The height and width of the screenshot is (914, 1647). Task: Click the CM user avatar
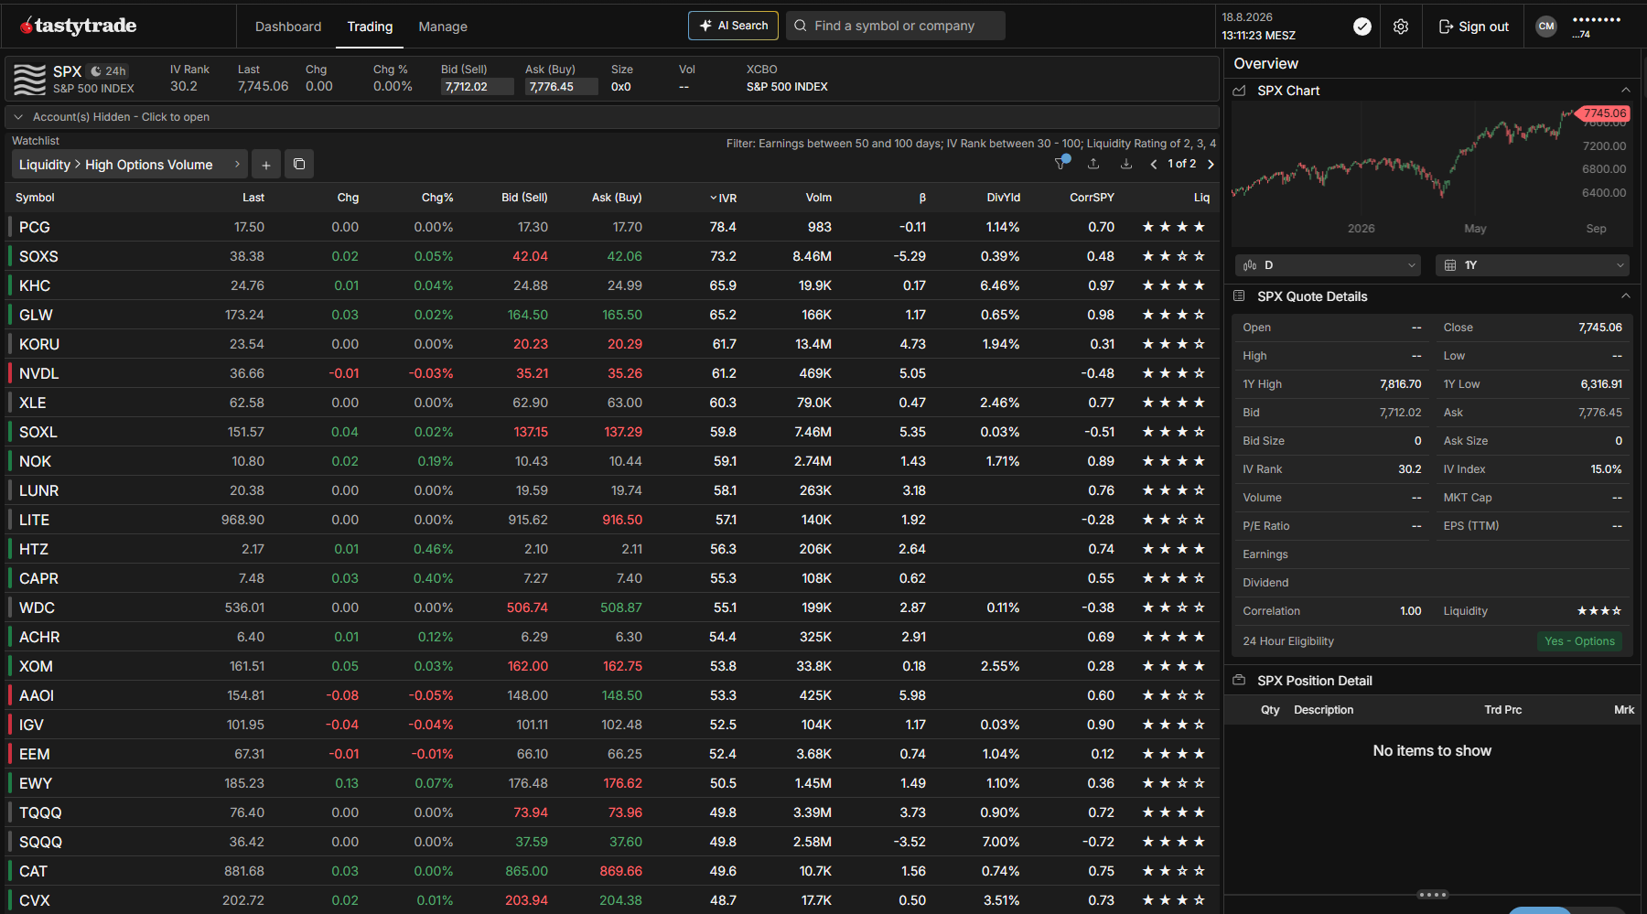pyautogui.click(x=1546, y=27)
